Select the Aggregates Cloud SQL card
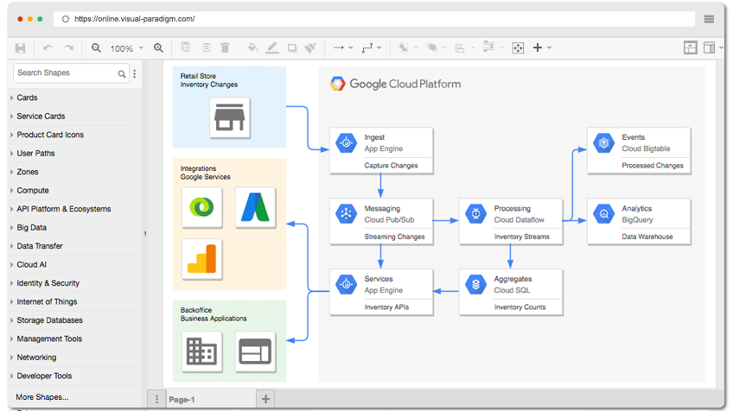Viewport: 733px width, 411px height. (511, 293)
